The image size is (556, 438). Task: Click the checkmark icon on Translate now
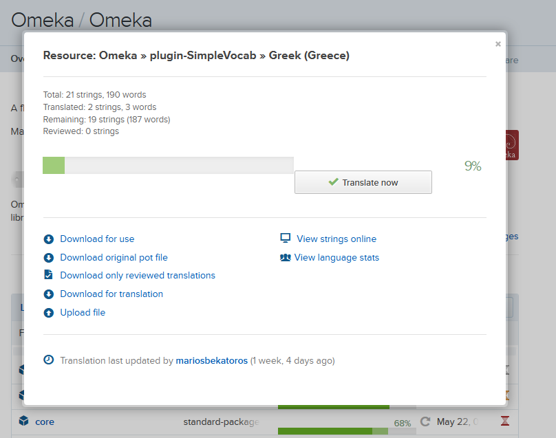point(333,182)
